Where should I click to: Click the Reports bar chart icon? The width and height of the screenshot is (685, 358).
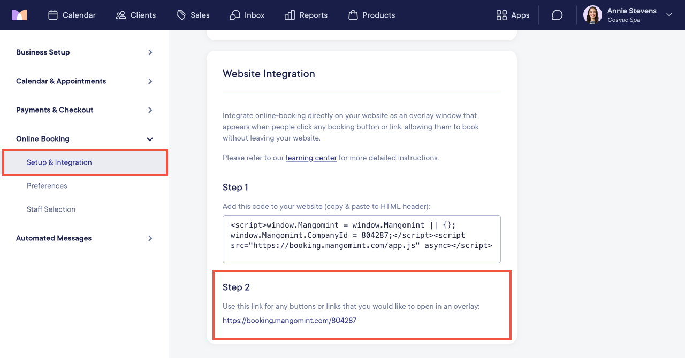[x=290, y=15]
